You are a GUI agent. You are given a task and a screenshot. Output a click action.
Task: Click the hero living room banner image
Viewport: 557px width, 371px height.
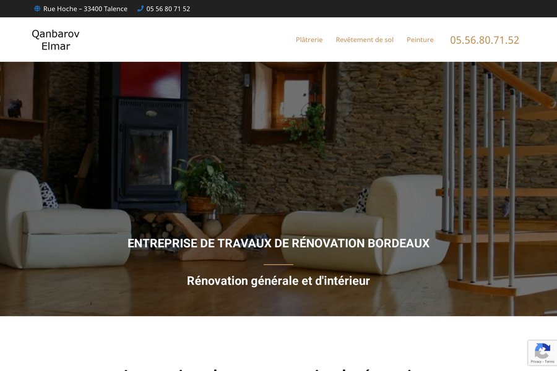[278, 189]
